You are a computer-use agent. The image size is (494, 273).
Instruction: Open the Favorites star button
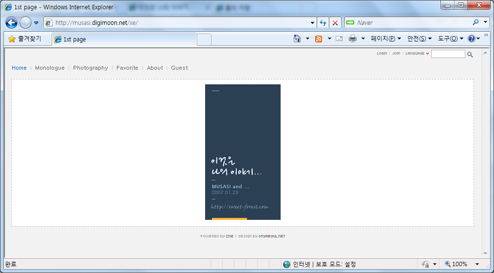click(25, 39)
